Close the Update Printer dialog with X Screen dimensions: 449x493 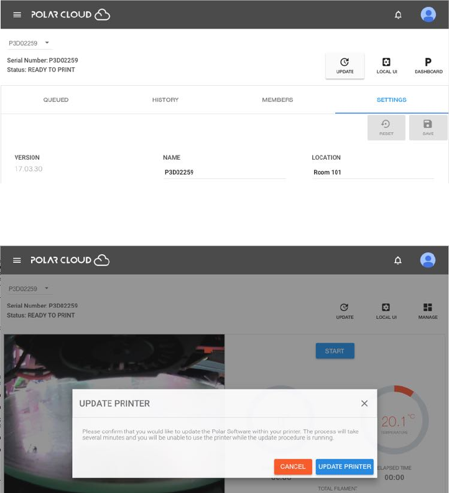coord(364,403)
